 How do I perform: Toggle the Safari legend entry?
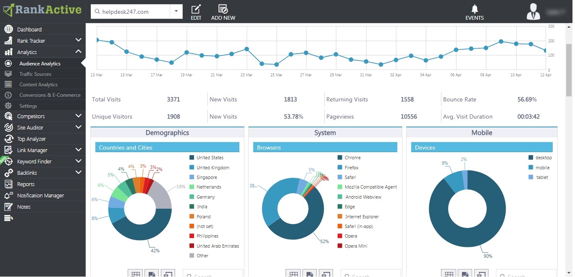(347, 177)
